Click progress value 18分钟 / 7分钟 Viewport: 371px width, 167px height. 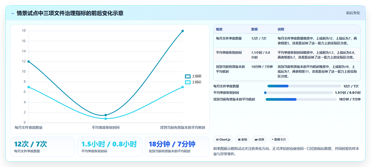click(350, 99)
